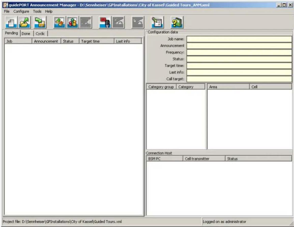The width and height of the screenshot is (294, 227).
Task: Click the greyed-out icon beside microphone
Action: click(118, 22)
